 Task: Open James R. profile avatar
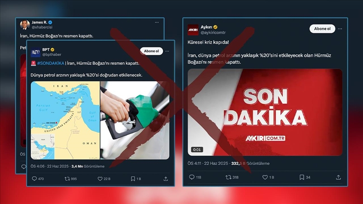point(25,25)
